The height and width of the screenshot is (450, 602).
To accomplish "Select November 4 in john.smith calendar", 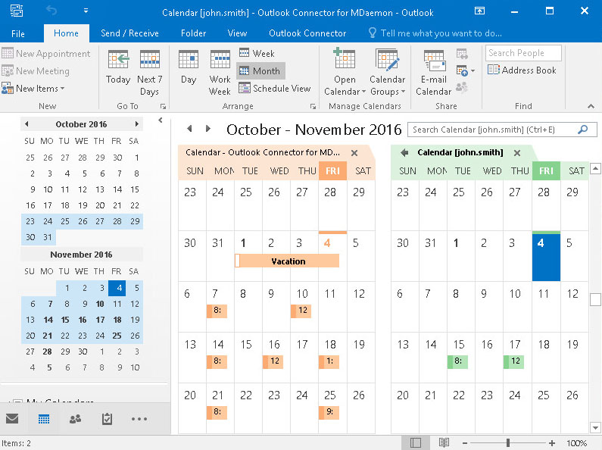I will [x=546, y=257].
